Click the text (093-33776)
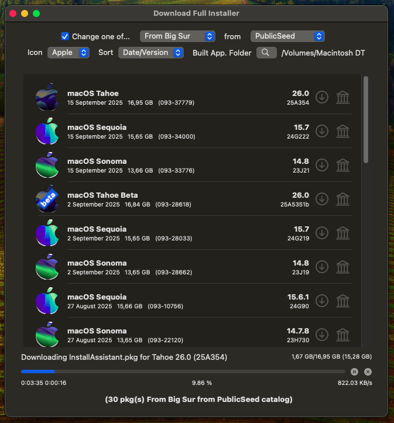Screen dimensions: 394x423 [x=176, y=170]
